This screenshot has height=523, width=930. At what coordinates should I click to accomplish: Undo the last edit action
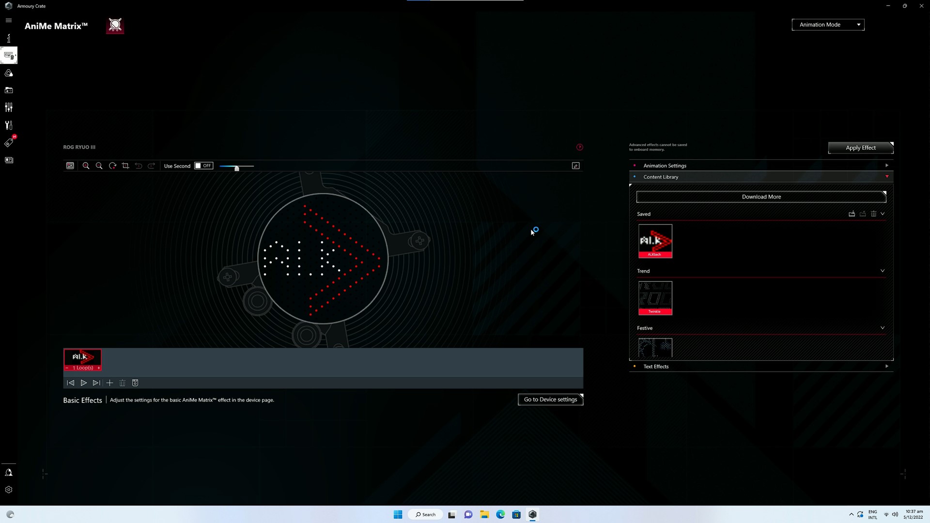pos(139,166)
